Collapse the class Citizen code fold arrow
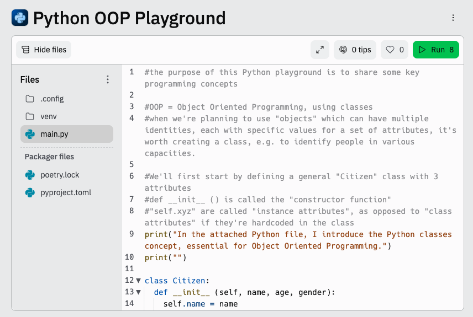473x317 pixels. coord(138,281)
